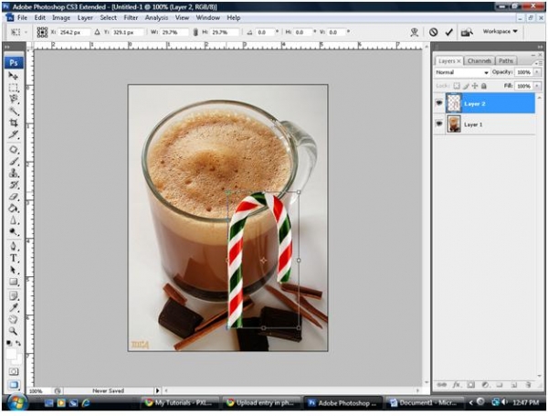This screenshot has width=548, height=416.
Task: Open Upload entry Chrome taskbar button
Action: [261, 402]
